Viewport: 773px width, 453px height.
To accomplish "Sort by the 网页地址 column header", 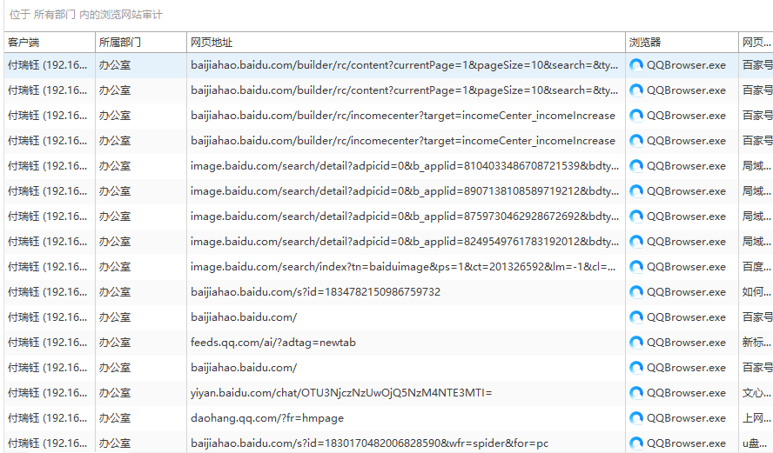I will click(x=406, y=43).
